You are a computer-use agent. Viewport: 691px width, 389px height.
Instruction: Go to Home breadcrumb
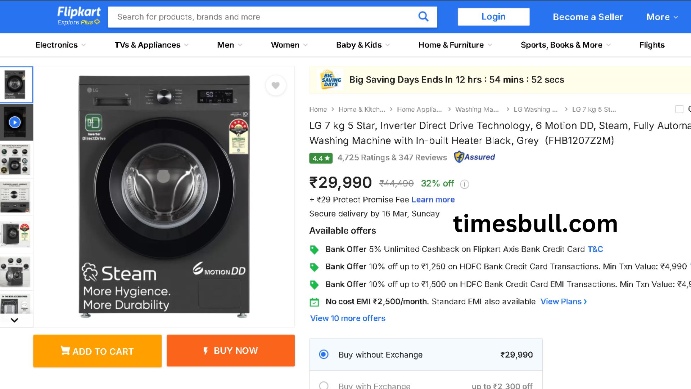318,109
